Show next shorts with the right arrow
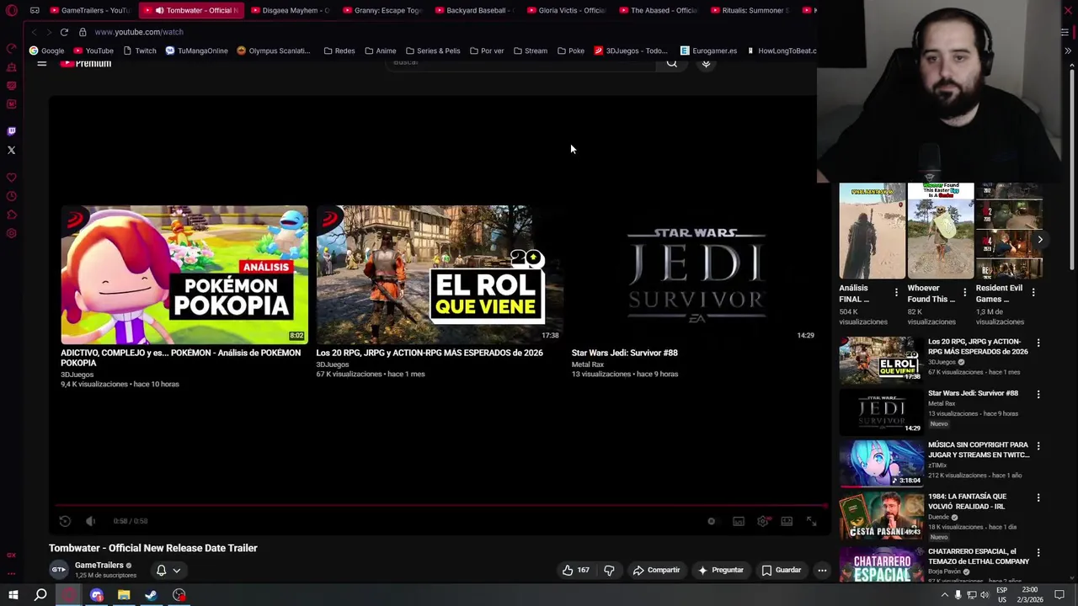This screenshot has width=1078, height=606. coord(1040,240)
